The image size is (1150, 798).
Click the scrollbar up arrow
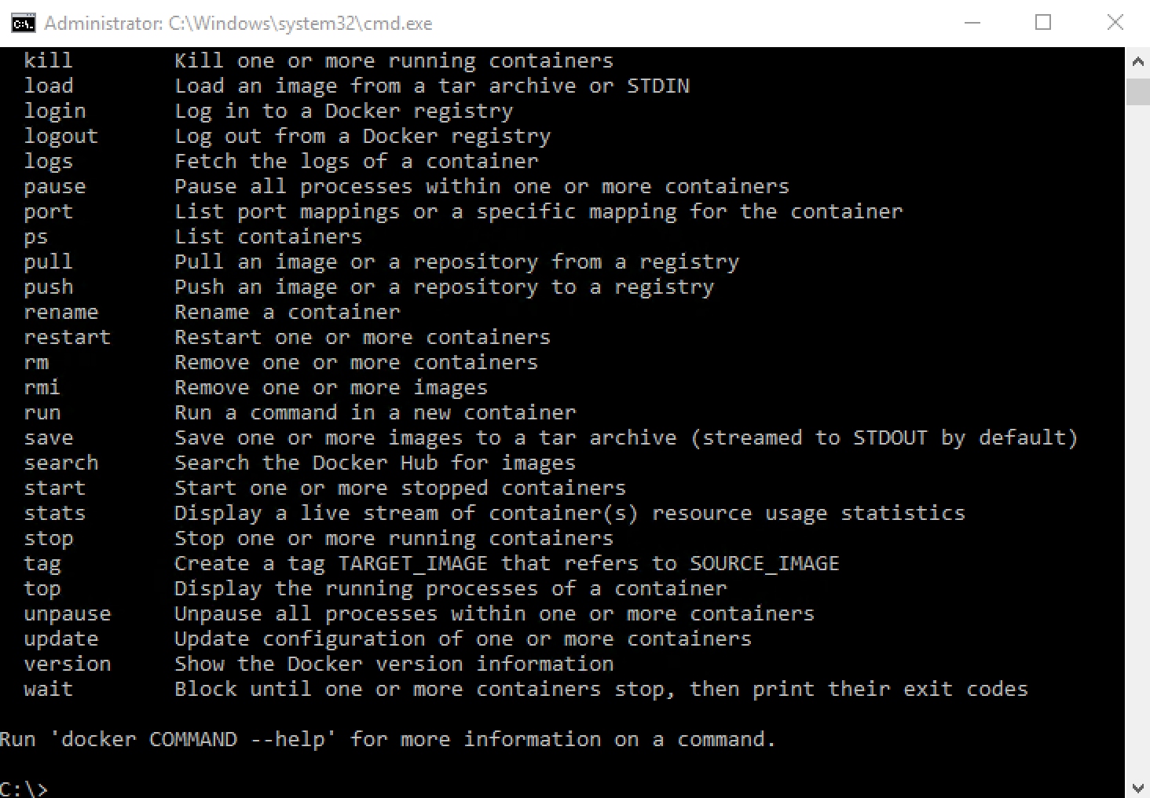(1137, 60)
